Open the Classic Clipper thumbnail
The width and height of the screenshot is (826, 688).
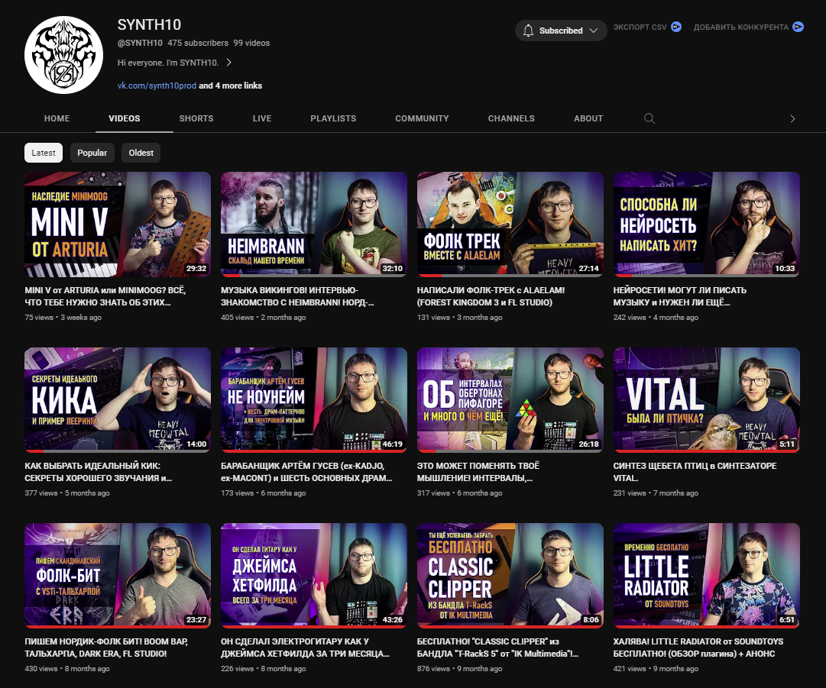click(x=510, y=575)
